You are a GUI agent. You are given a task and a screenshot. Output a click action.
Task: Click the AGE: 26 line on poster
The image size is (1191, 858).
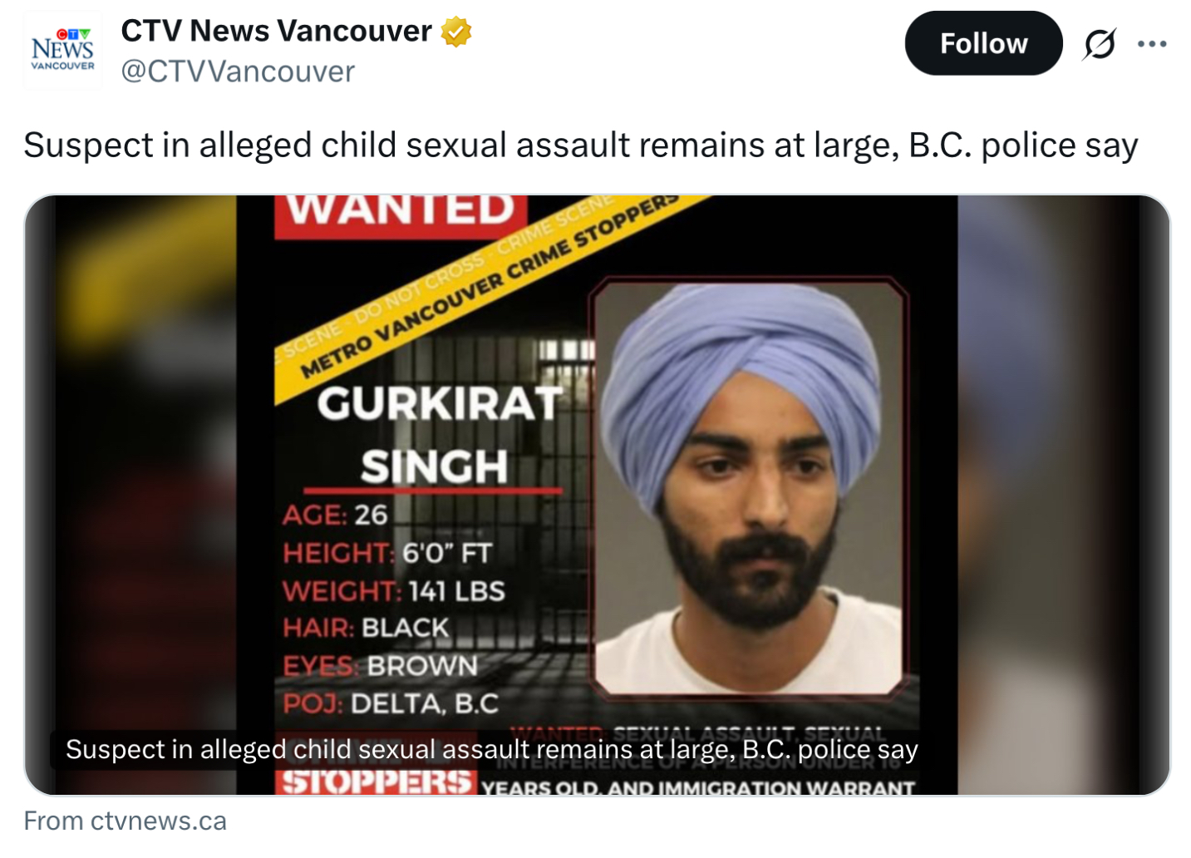[335, 515]
